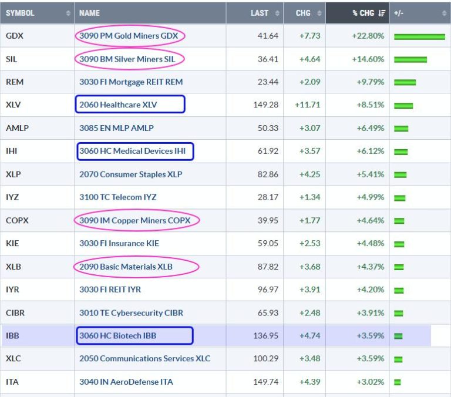Click 2070 Consumer Staples XLP link
This screenshot has width=451, height=397.
click(130, 174)
